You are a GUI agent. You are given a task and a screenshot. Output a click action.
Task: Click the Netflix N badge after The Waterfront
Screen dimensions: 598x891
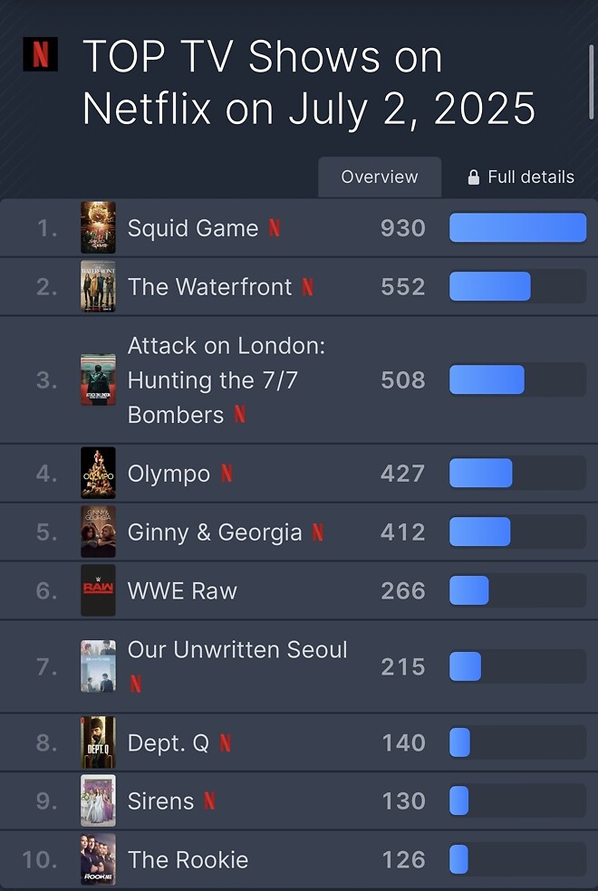pyautogui.click(x=307, y=287)
